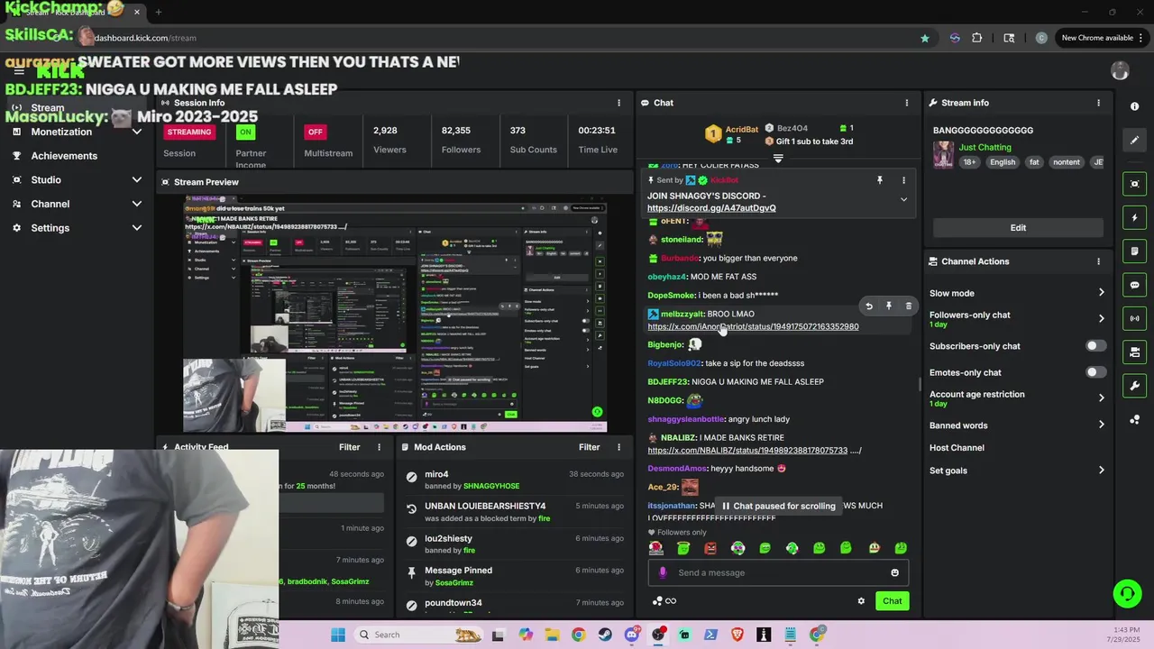Toggle the stream preview panel icon in sidebar
The width and height of the screenshot is (1154, 649).
[1134, 184]
